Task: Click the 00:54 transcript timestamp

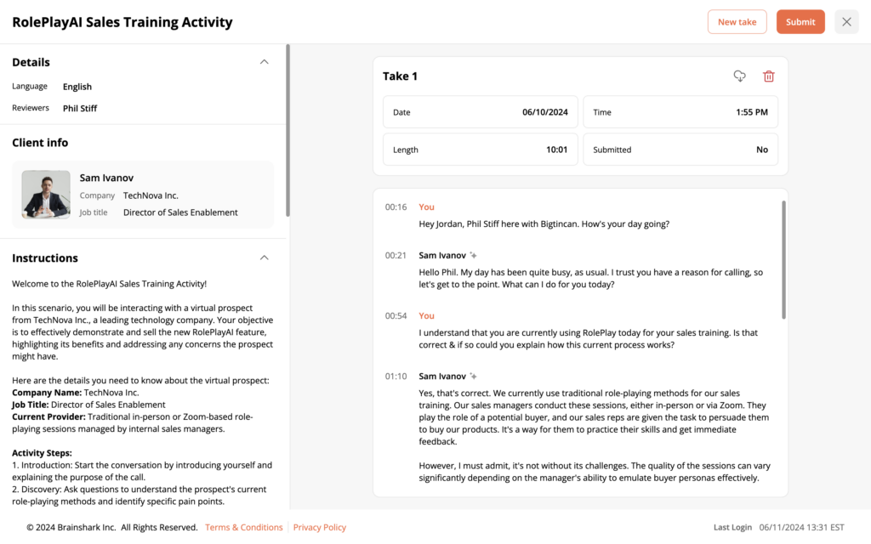Action: 396,316
